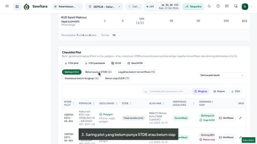
Task: Open the S user avatar menu
Action: coord(245,6)
